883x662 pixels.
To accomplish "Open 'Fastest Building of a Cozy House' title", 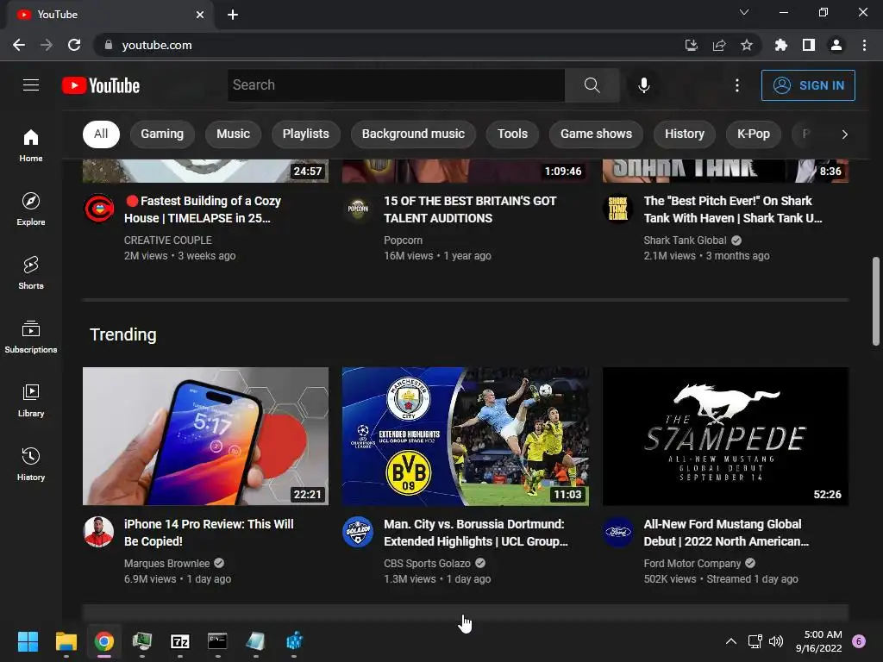I will (203, 209).
